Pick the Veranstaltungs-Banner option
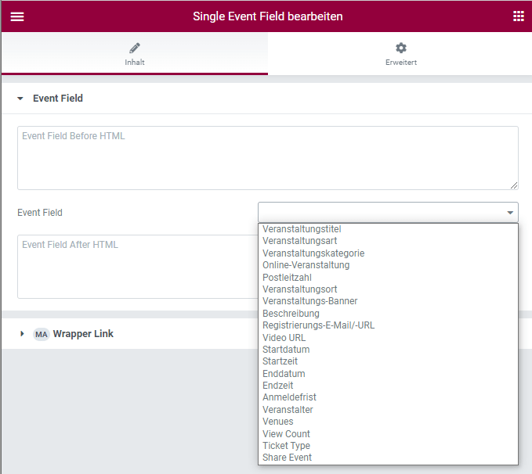This screenshot has height=474, width=532. click(x=309, y=301)
